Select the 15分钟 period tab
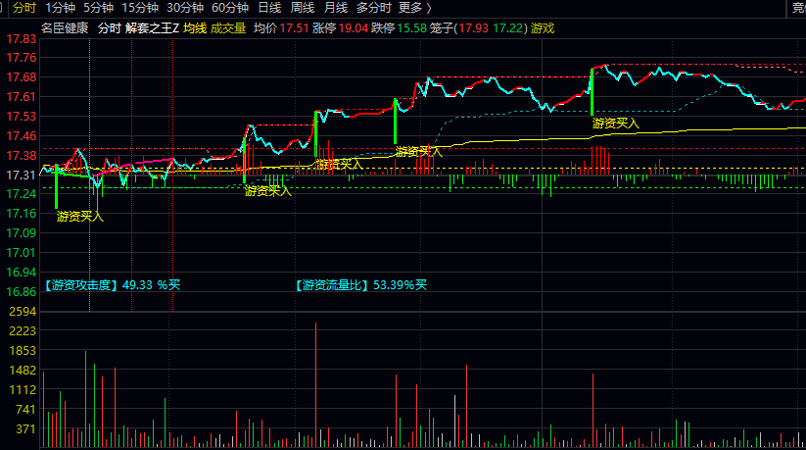The height and width of the screenshot is (450, 806). [140, 8]
